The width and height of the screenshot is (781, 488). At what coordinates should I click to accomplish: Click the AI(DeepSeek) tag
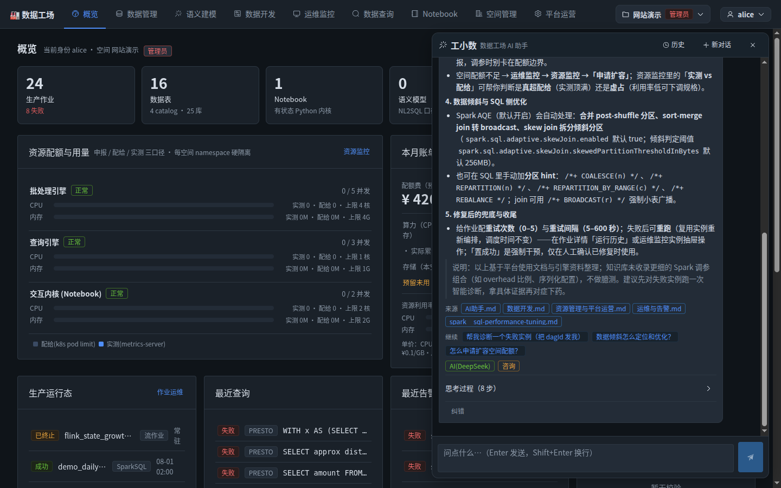pyautogui.click(x=470, y=366)
